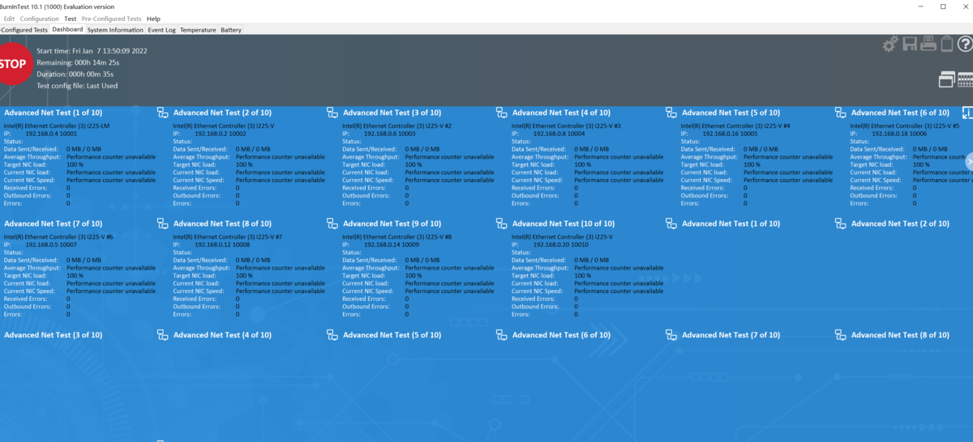Open the Help menu
This screenshot has height=442, width=973.
coord(153,19)
